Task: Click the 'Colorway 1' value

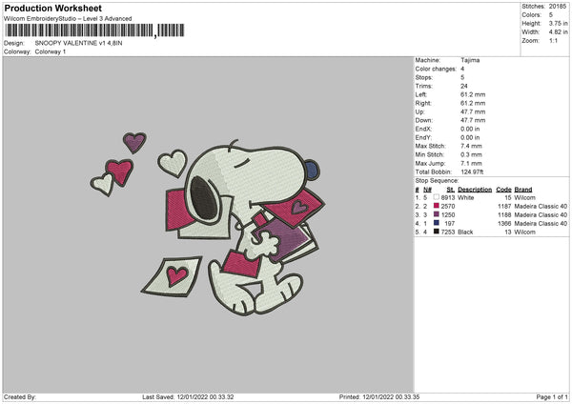Action: pos(51,51)
